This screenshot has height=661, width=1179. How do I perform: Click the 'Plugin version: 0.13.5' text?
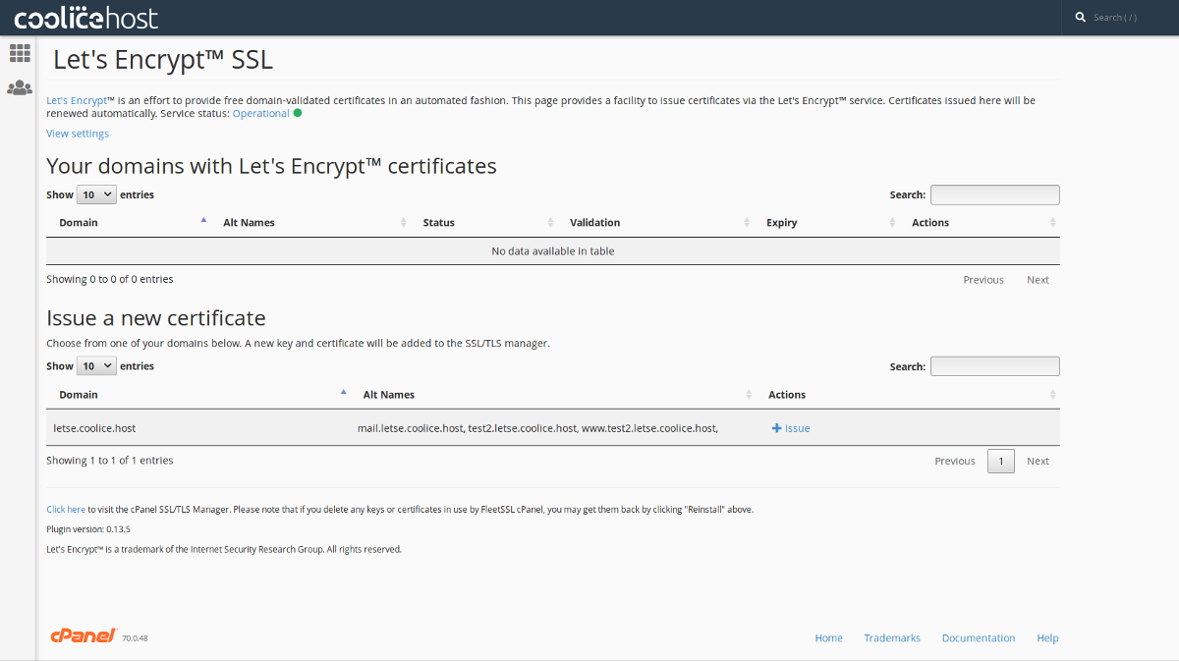coord(88,529)
